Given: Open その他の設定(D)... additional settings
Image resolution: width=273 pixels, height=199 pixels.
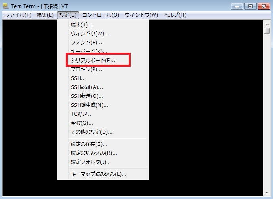Looking at the screenshot, I should [103, 132].
